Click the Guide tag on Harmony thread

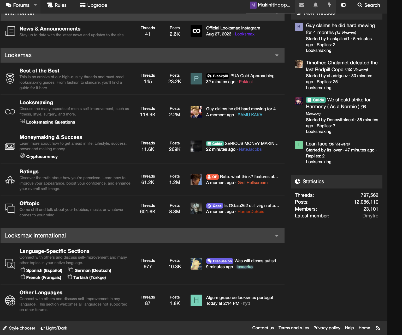tap(316, 100)
